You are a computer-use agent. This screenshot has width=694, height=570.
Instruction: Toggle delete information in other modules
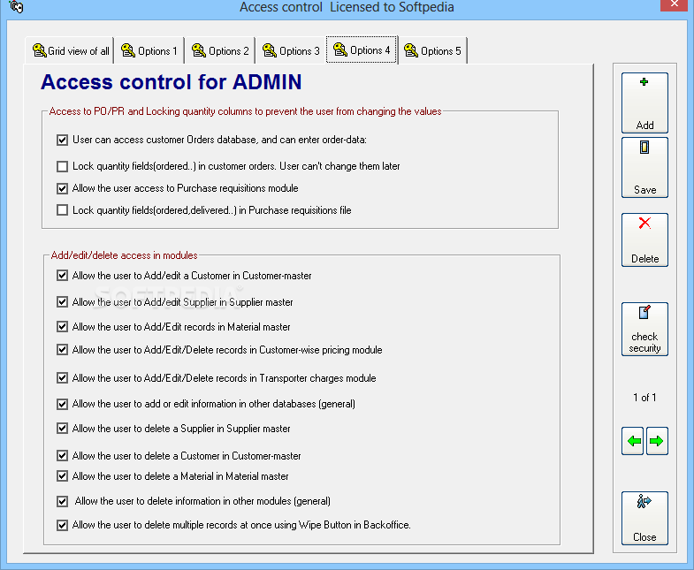(x=63, y=501)
